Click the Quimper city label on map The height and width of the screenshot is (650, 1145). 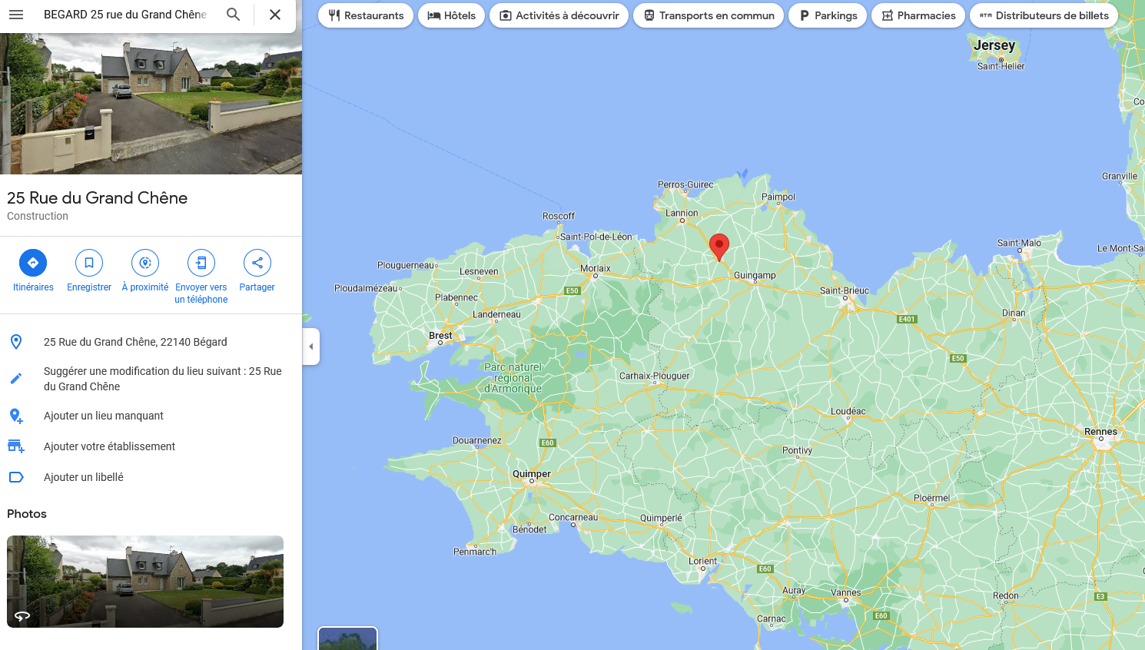point(532,474)
